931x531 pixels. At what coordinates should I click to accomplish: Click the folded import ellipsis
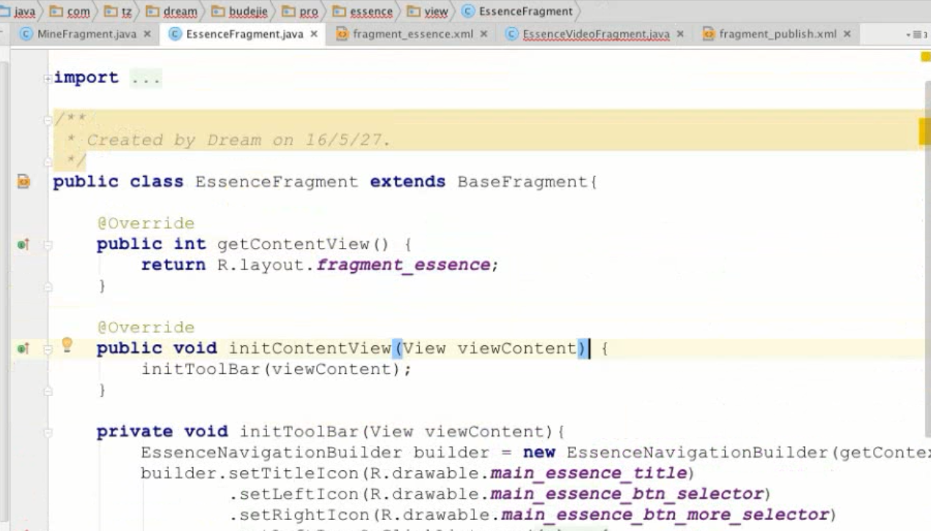(x=145, y=78)
